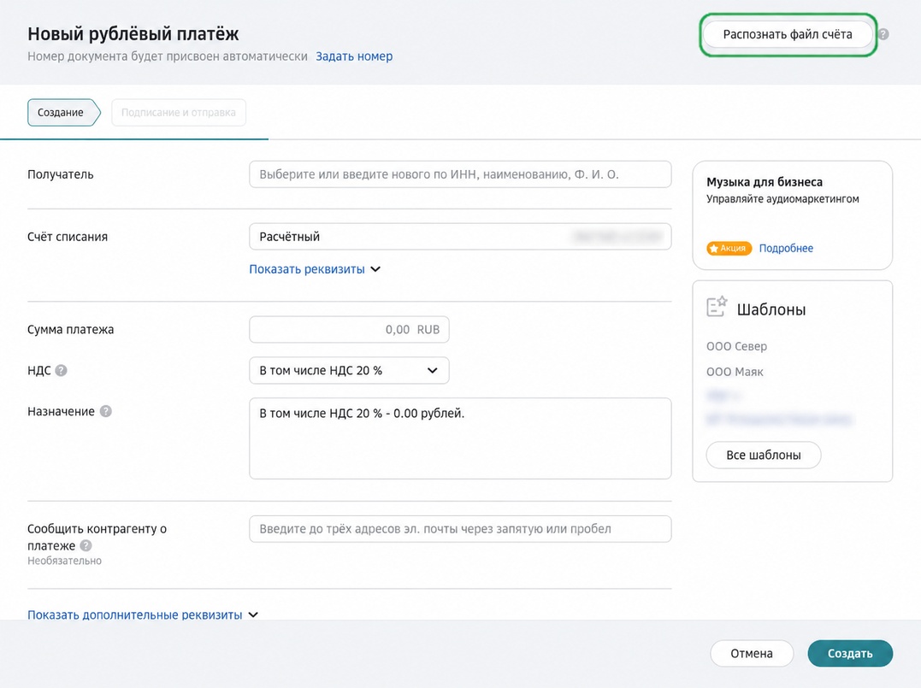Focus the Получатель input field
This screenshot has width=921, height=688.
pyautogui.click(x=460, y=174)
